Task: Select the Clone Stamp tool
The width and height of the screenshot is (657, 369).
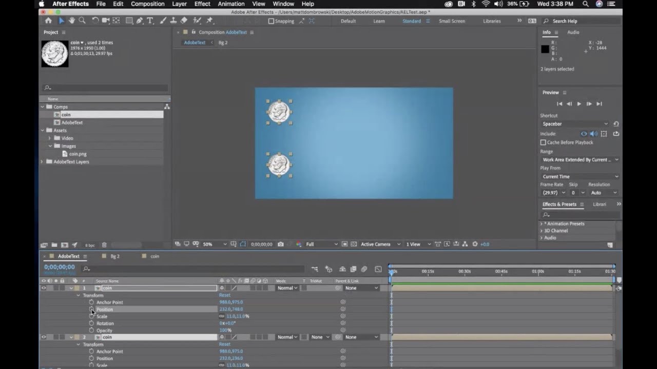Action: (x=173, y=21)
